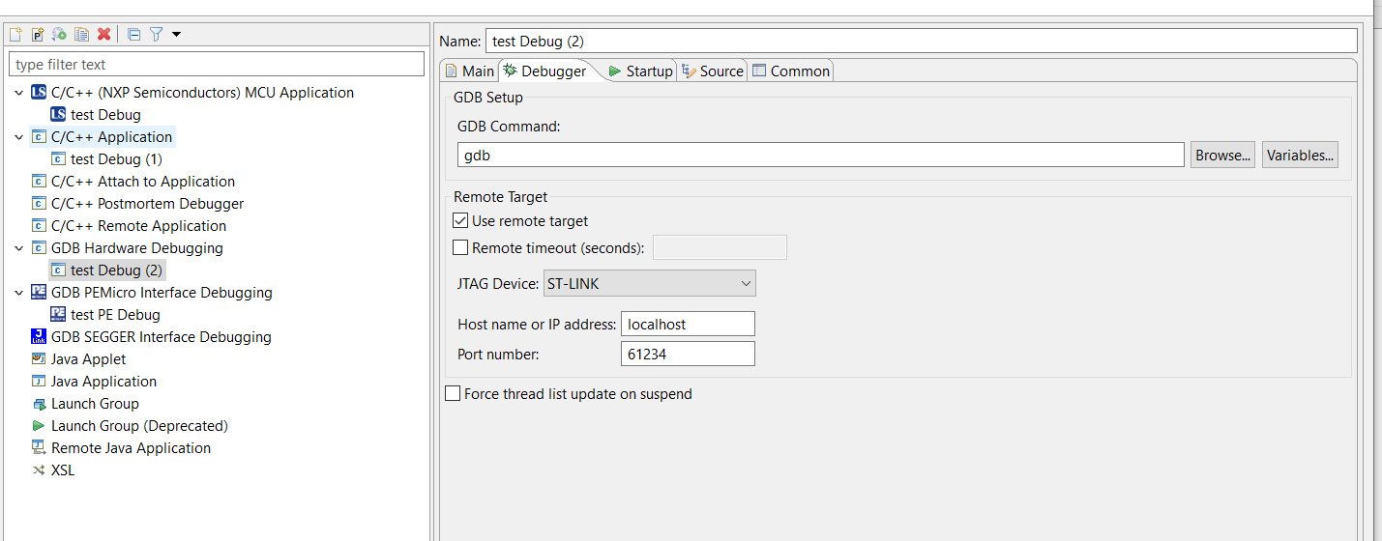This screenshot has width=1382, height=541.
Task: Select the GDB SEGGER Interface Debugging entry
Action: point(161,337)
